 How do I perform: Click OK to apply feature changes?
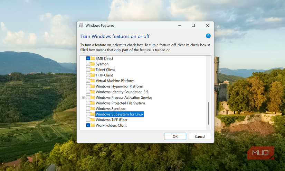(175, 136)
